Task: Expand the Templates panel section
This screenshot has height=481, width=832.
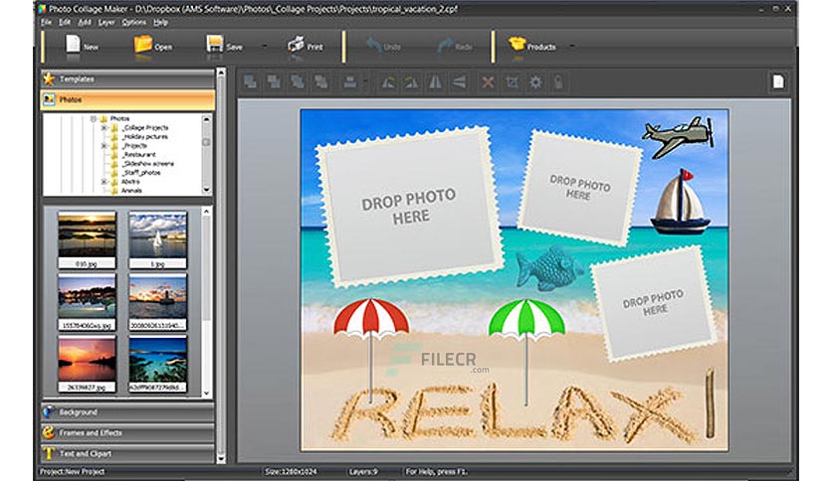Action: click(127, 79)
